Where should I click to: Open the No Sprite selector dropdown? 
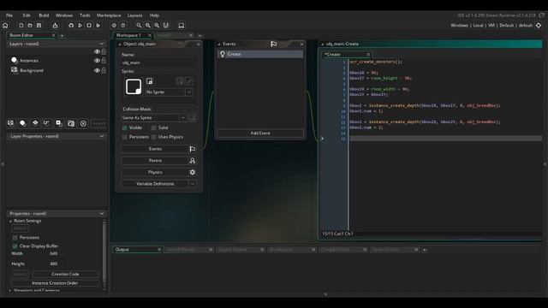[189, 92]
